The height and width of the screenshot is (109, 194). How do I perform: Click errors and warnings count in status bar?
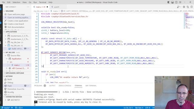[x=19, y=108]
